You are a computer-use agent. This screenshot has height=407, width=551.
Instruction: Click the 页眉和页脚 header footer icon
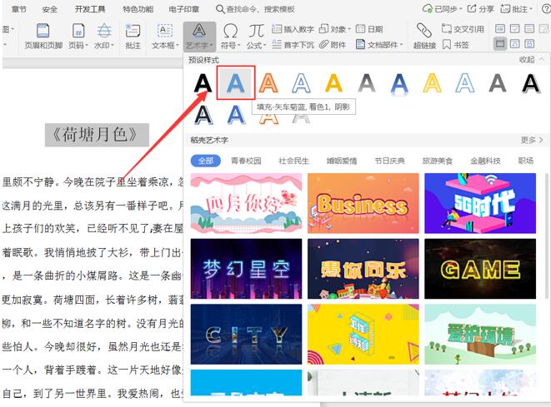click(43, 36)
